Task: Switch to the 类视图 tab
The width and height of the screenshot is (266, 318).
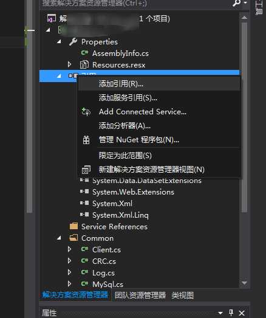Action: 183,296
